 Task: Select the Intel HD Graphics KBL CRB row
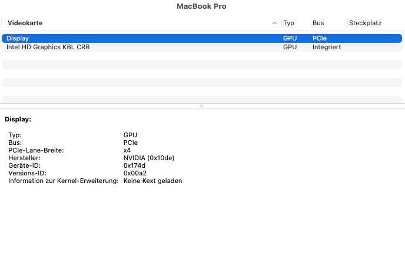(48, 47)
